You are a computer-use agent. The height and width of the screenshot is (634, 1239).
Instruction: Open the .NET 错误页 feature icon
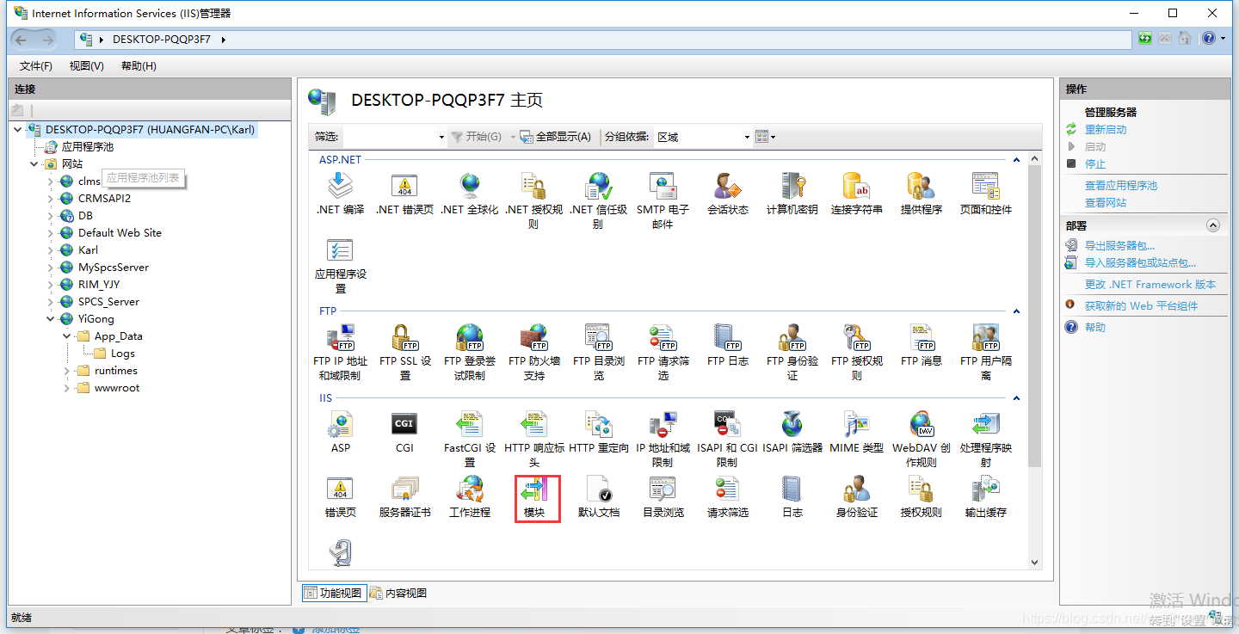tap(404, 194)
